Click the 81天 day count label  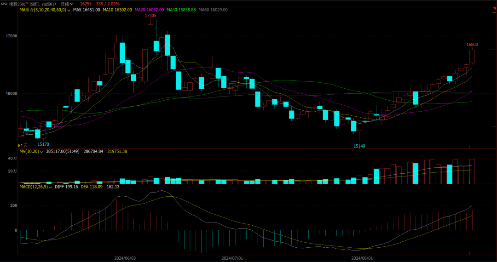23,146
